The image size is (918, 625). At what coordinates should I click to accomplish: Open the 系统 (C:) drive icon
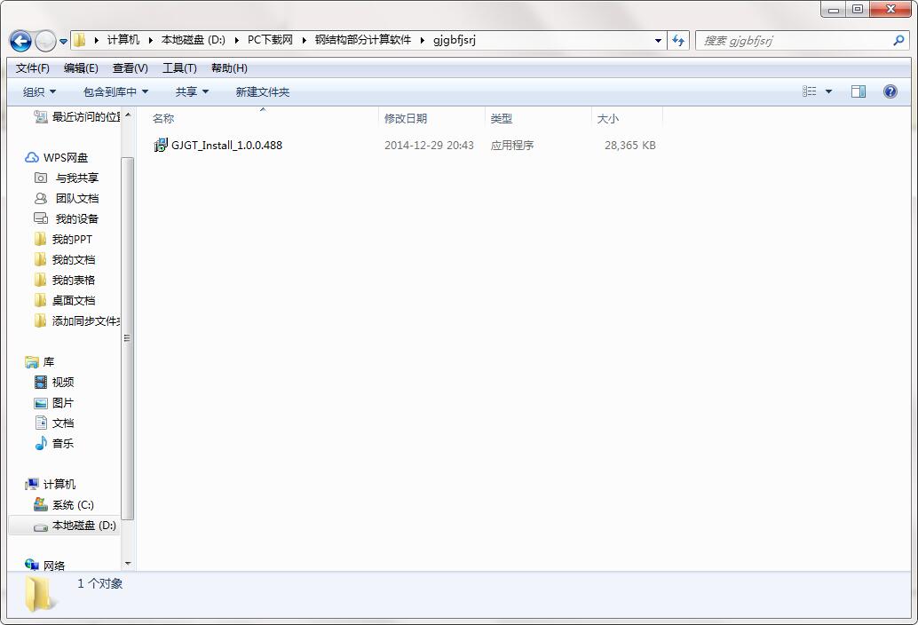(40, 504)
